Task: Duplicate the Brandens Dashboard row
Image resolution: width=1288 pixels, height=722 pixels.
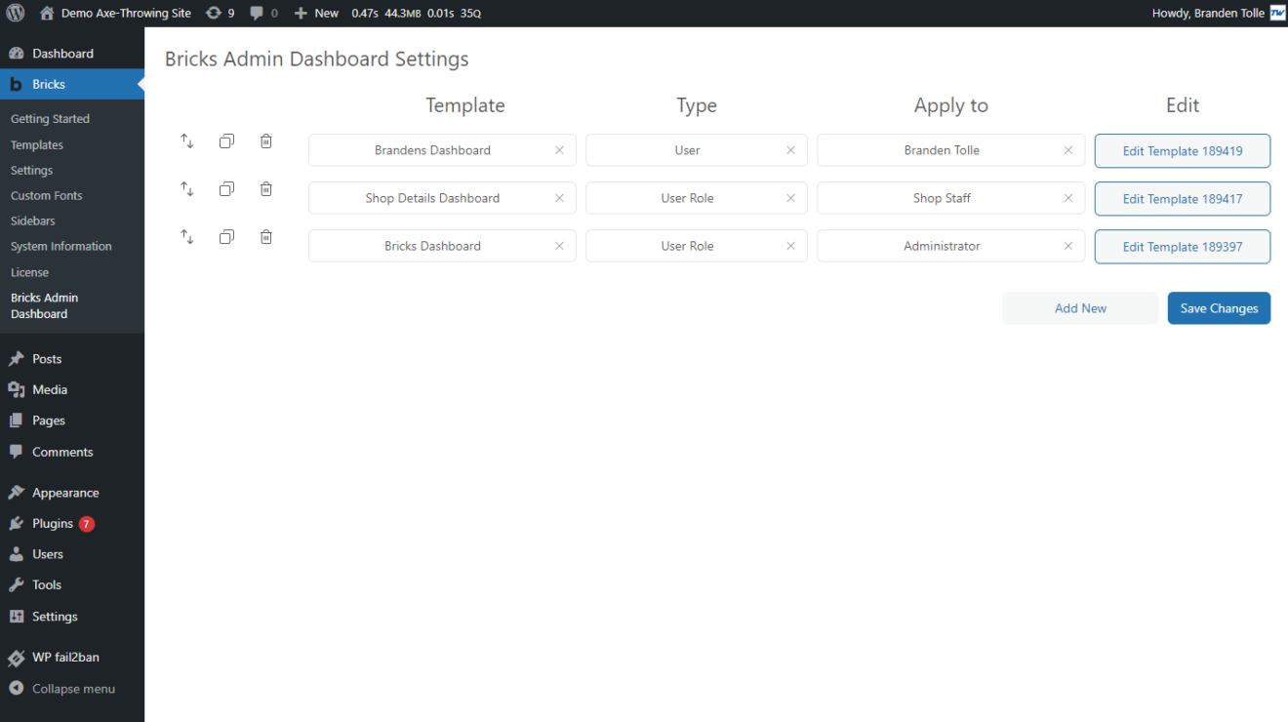Action: point(226,141)
